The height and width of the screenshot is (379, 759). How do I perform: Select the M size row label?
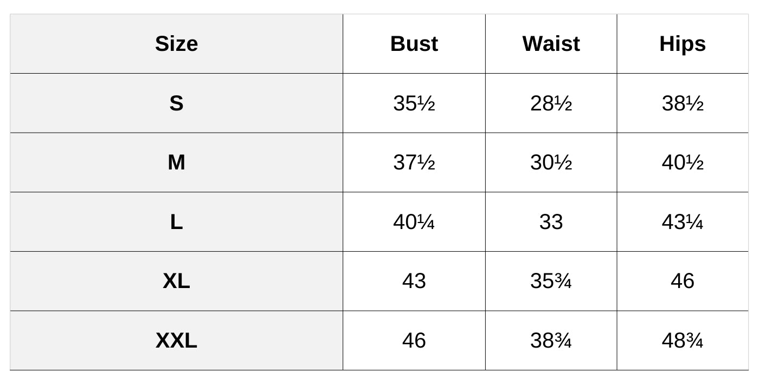pyautogui.click(x=176, y=162)
